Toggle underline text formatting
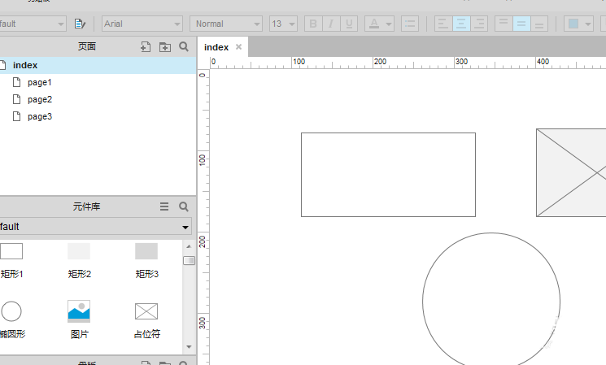Screen dimensions: 606x365 (350, 24)
